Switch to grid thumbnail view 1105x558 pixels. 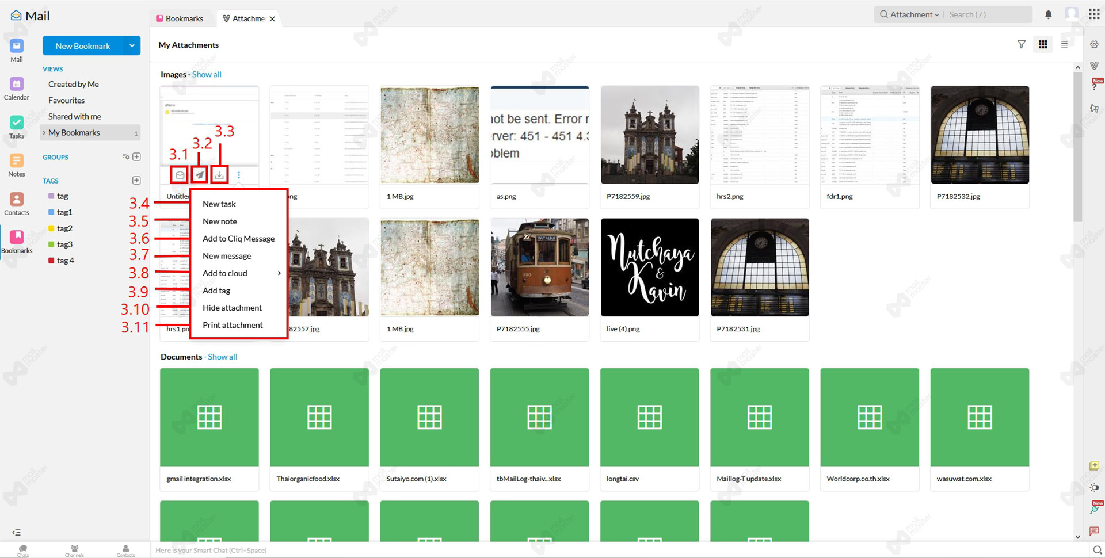click(1043, 44)
